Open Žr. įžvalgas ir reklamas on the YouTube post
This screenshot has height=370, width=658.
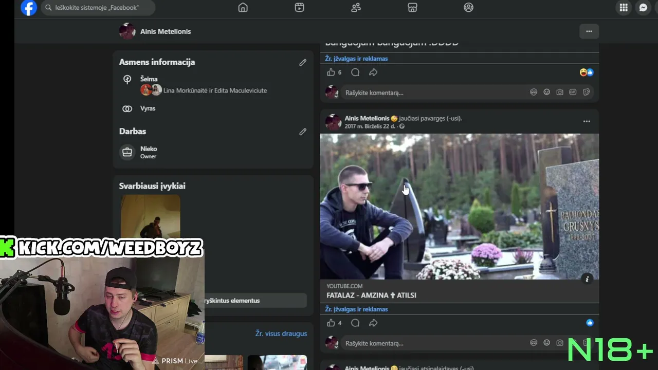[x=356, y=309]
